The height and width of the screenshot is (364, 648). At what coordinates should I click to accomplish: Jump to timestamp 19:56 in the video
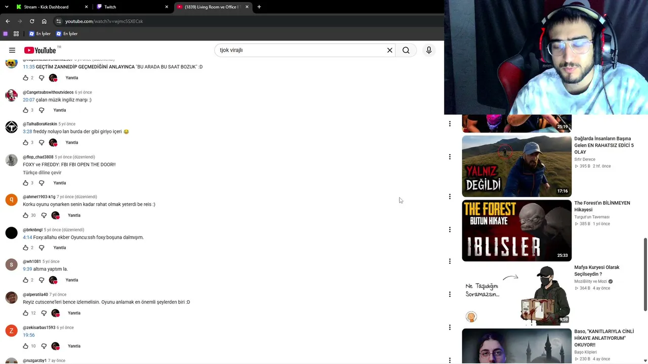pos(29,335)
